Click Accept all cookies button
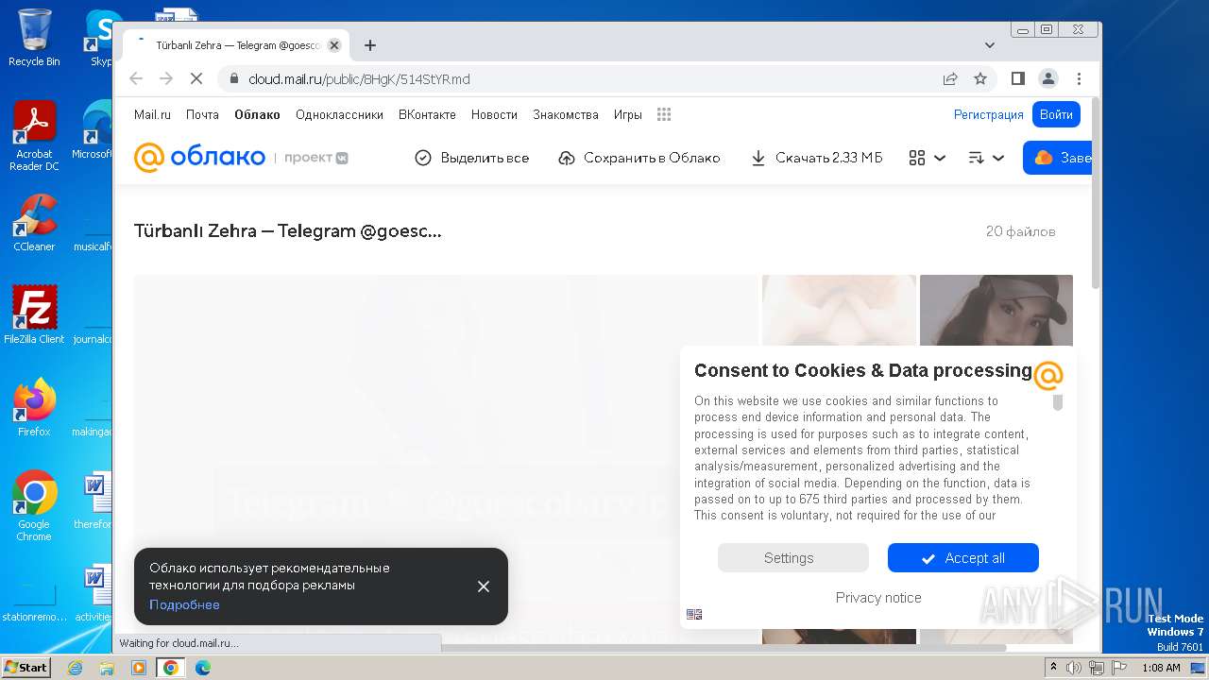The height and width of the screenshot is (680, 1209). (x=963, y=558)
